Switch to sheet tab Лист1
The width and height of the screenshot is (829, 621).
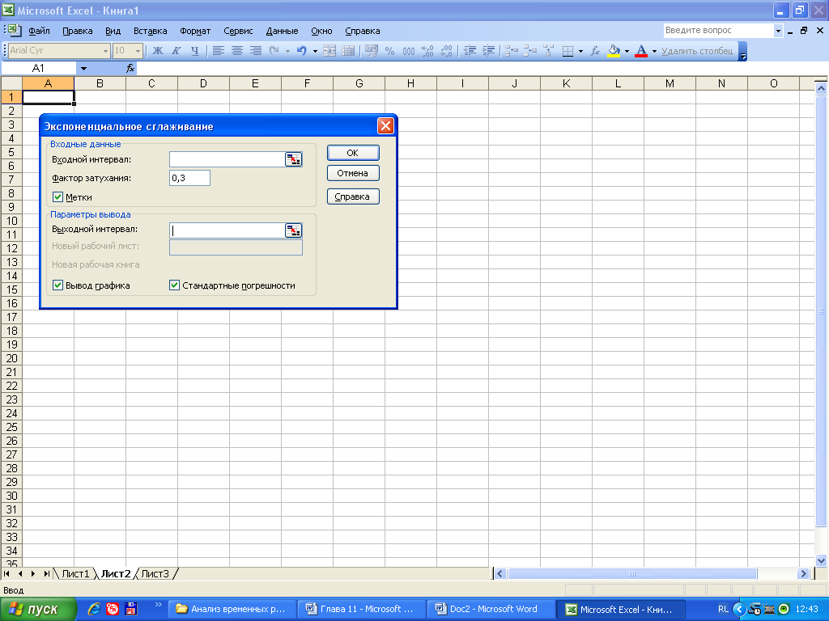coord(75,573)
